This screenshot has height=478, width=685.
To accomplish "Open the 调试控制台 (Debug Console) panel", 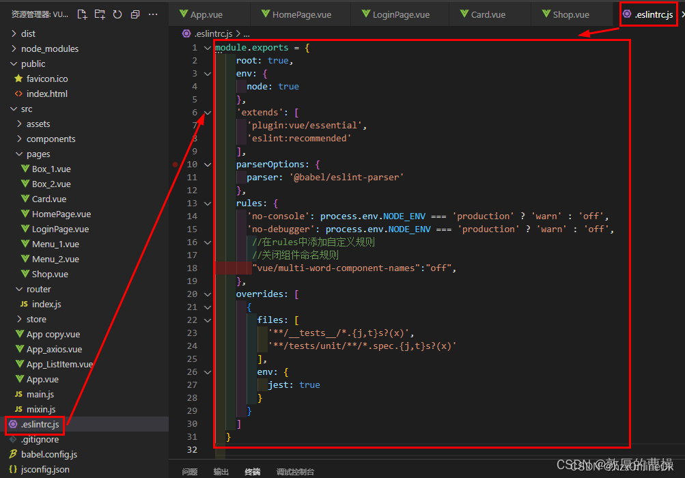I will (295, 471).
